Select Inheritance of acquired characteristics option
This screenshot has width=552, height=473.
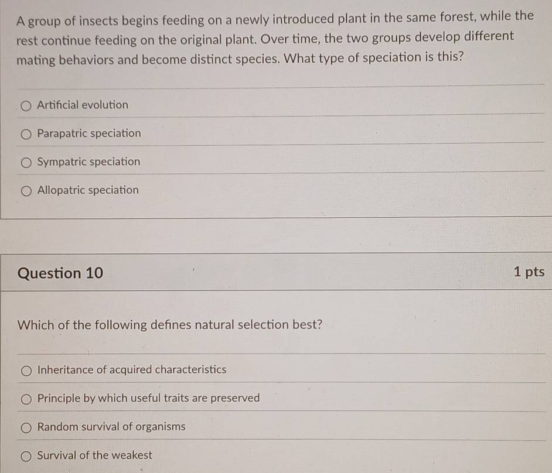[26, 371]
